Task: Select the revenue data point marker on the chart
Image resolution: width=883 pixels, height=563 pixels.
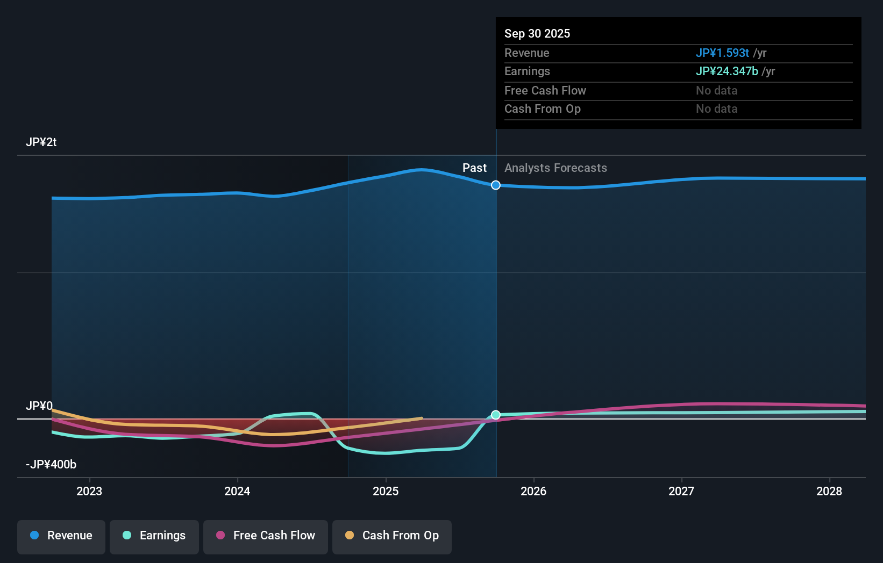Action: click(495, 185)
